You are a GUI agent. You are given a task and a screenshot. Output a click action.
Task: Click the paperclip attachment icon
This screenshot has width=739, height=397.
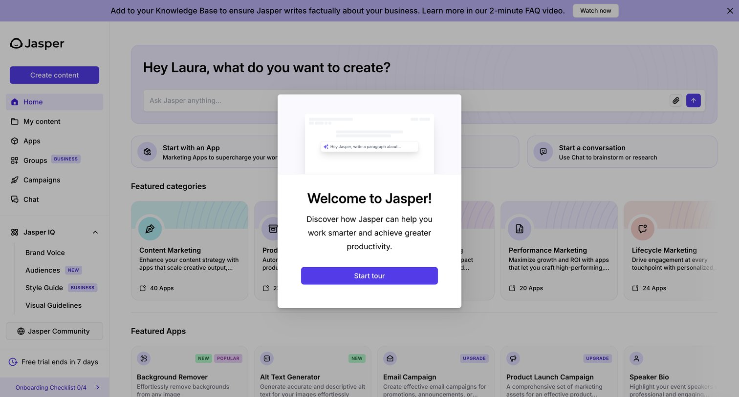click(x=676, y=100)
